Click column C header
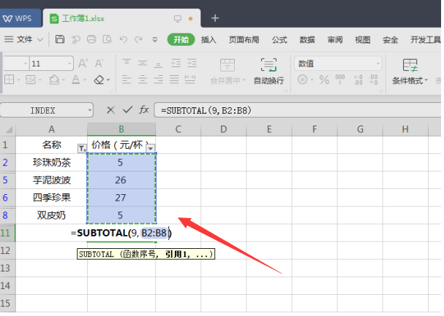Image resolution: width=444 pixels, height=316 pixels. [178, 129]
